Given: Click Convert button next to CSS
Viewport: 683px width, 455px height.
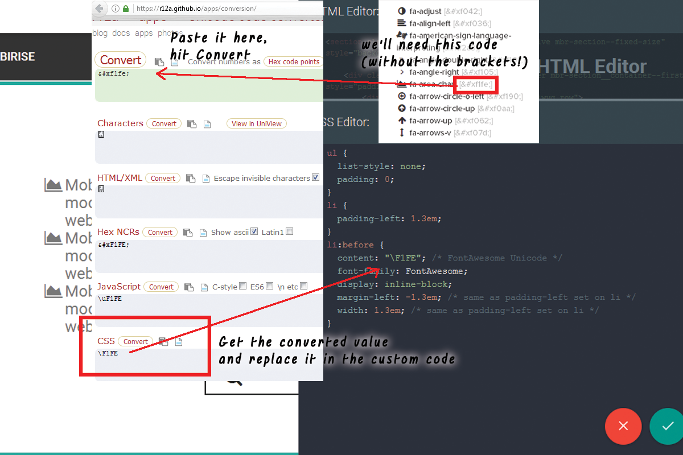Looking at the screenshot, I should click(135, 342).
